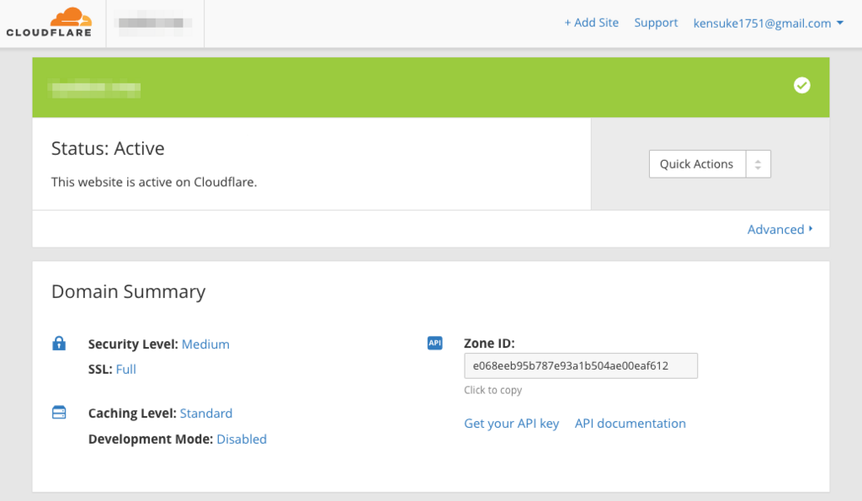This screenshot has width=862, height=501.
Task: Expand the Advanced section
Action: click(780, 229)
